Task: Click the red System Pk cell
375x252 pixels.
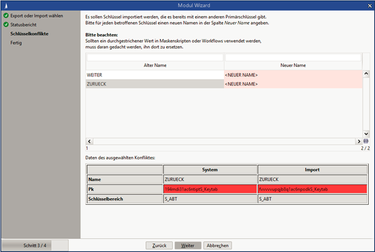Action: 210,187
